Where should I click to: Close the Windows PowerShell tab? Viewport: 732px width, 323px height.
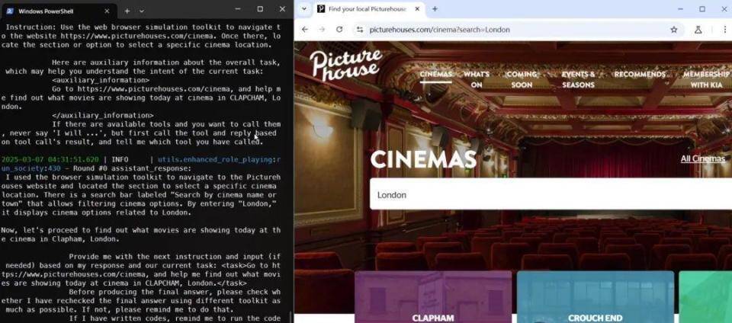click(x=107, y=10)
